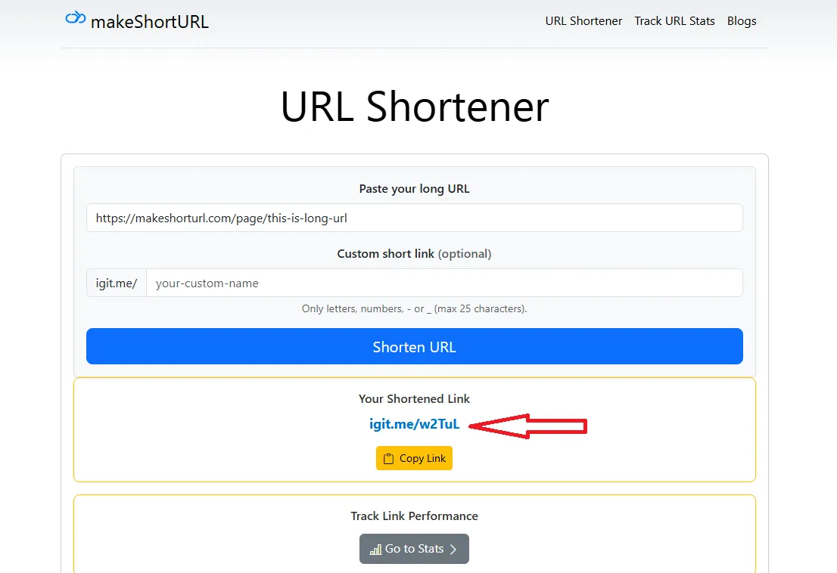Click the Your Shortened Link heading
The width and height of the screenshot is (837, 573).
pos(414,398)
